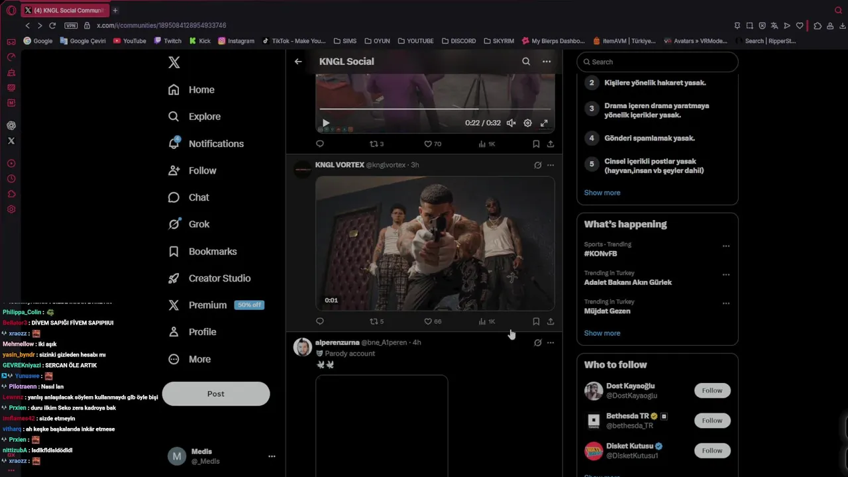848x477 pixels.
Task: Open the YouTube bookmark
Action: coord(130,40)
